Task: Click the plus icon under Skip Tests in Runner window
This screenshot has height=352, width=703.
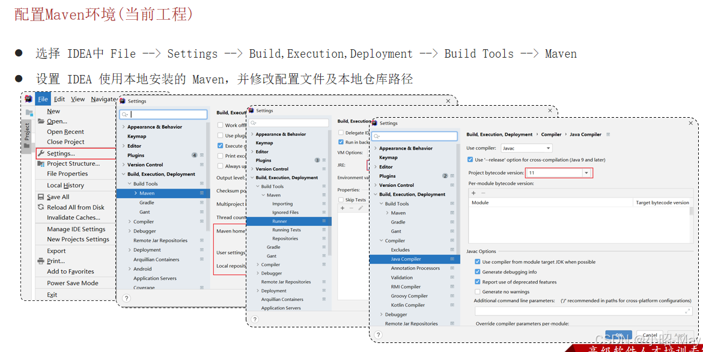Action: pyautogui.click(x=342, y=208)
